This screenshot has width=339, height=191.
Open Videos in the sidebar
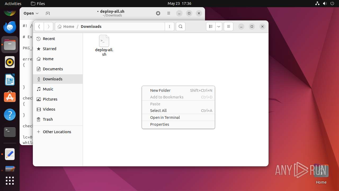coord(58,109)
